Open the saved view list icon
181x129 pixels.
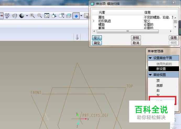[x=62, y=15]
